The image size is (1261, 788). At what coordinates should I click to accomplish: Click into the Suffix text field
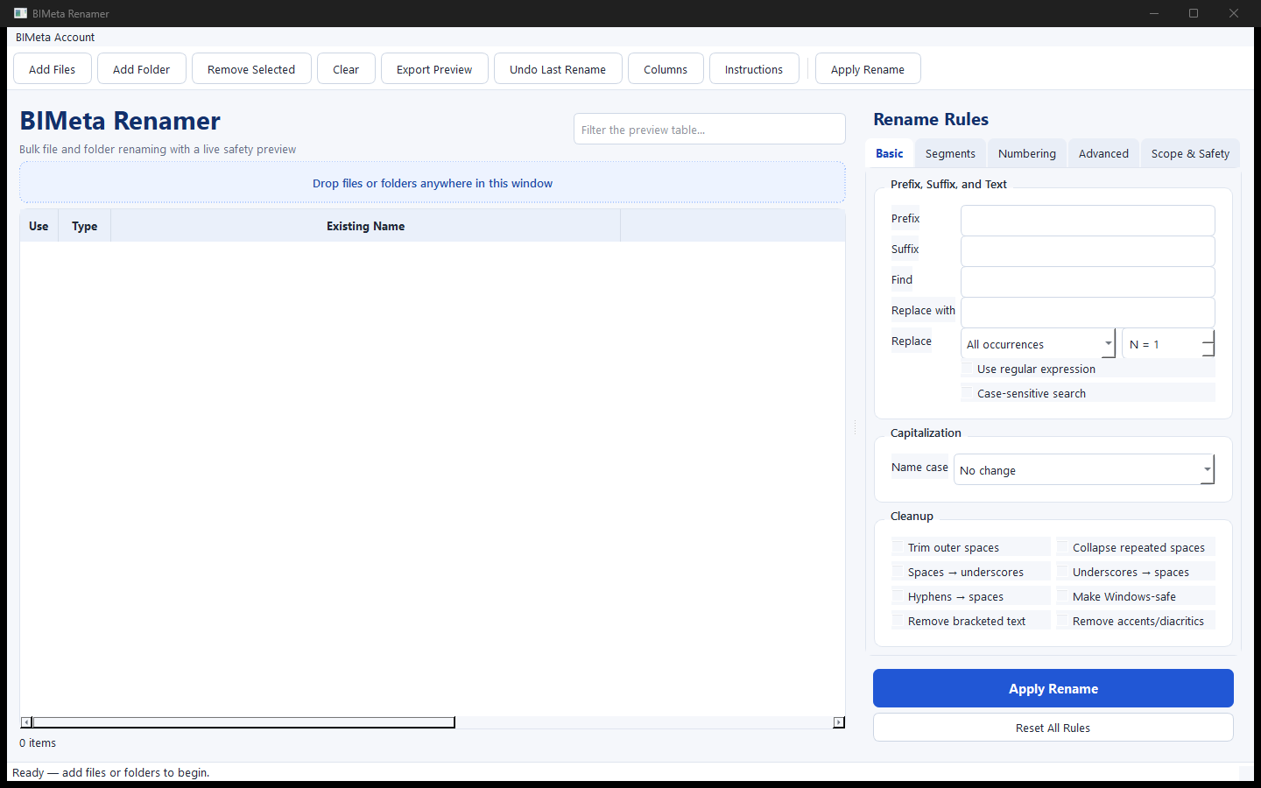coord(1088,250)
